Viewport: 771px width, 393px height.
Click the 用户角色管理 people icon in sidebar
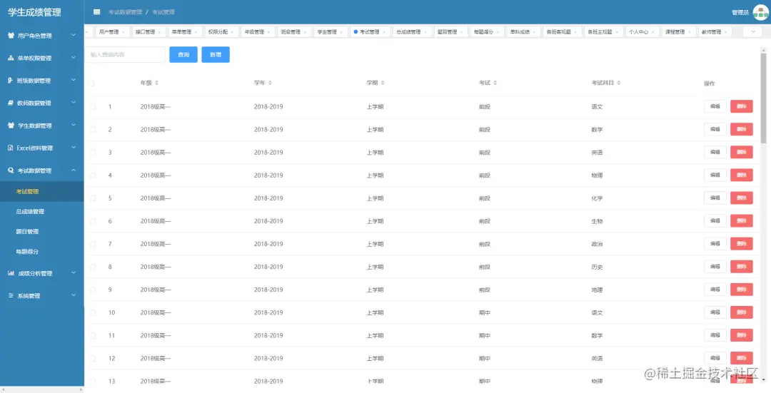tap(11, 36)
